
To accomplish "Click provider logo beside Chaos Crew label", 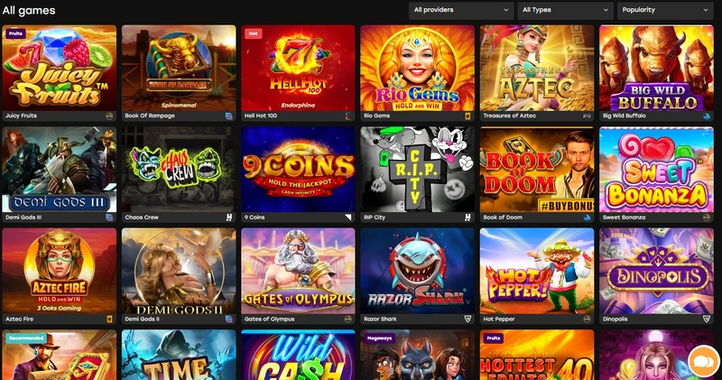I will 229,218.
